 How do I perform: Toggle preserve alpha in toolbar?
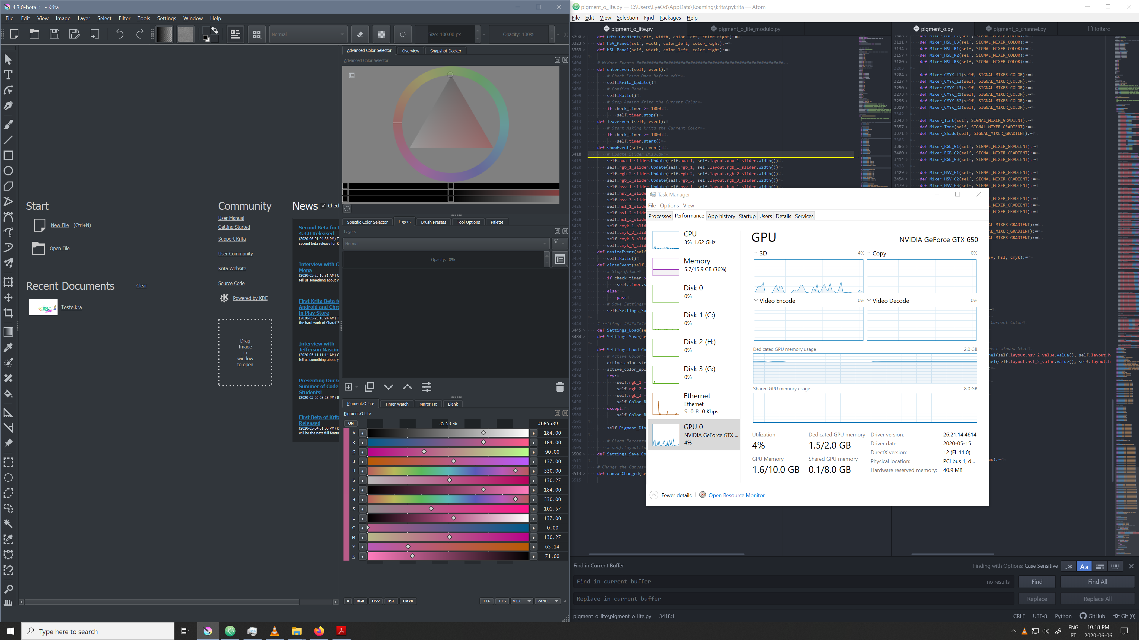coord(381,34)
